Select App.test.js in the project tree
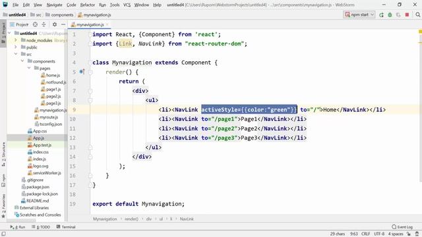The image size is (422, 237). 42,145
